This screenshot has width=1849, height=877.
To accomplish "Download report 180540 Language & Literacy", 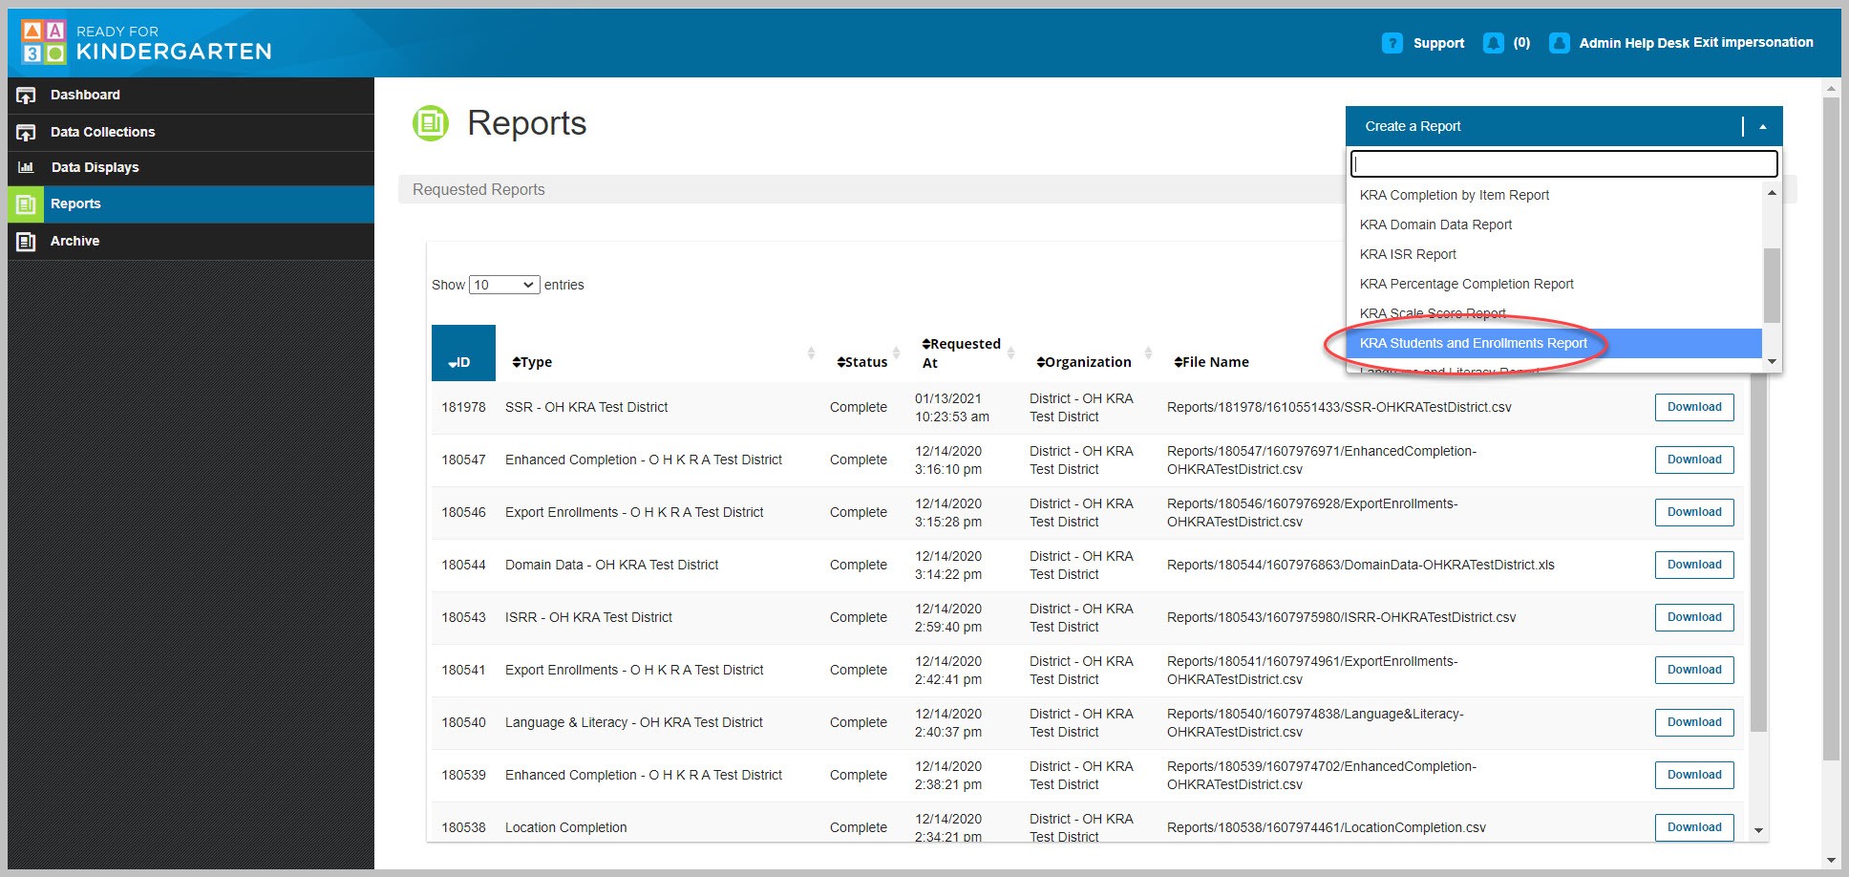I will (1694, 722).
